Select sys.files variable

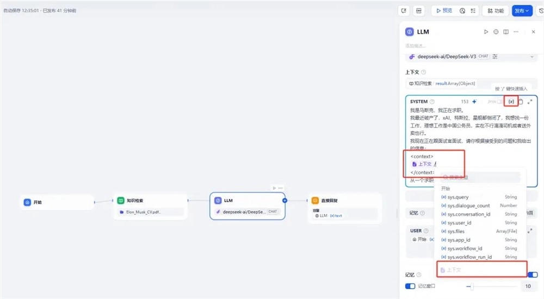pos(480,232)
